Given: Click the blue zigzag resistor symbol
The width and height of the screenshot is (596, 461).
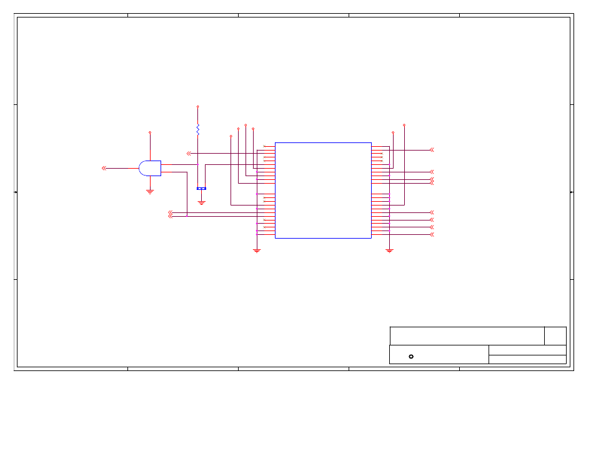Looking at the screenshot, I should pos(197,129).
